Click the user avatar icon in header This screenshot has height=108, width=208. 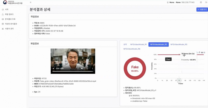pyautogui.click(x=168, y=3)
